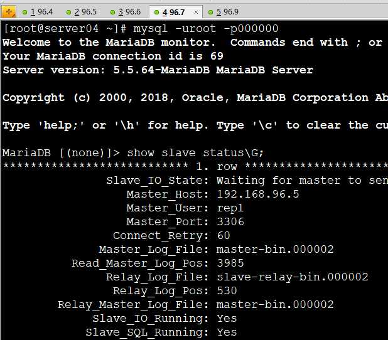The height and width of the screenshot is (340, 388).
Task: Click the 'Read_Master_Log_Pos:' field label
Action: (x=140, y=263)
